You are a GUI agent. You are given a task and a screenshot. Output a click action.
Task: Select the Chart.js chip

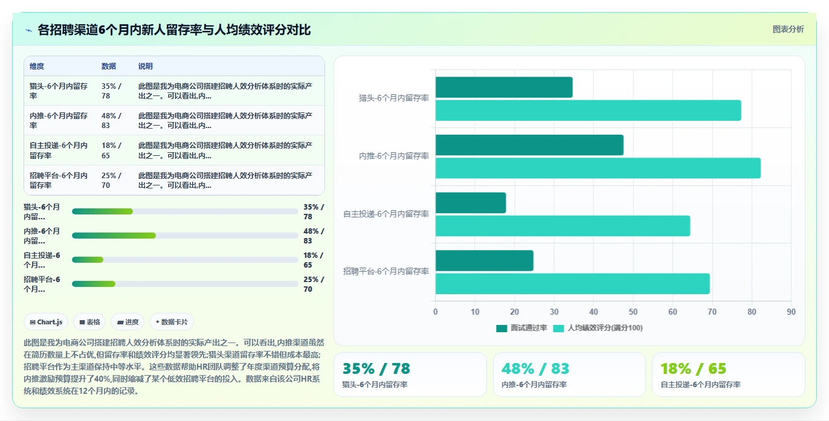click(46, 322)
